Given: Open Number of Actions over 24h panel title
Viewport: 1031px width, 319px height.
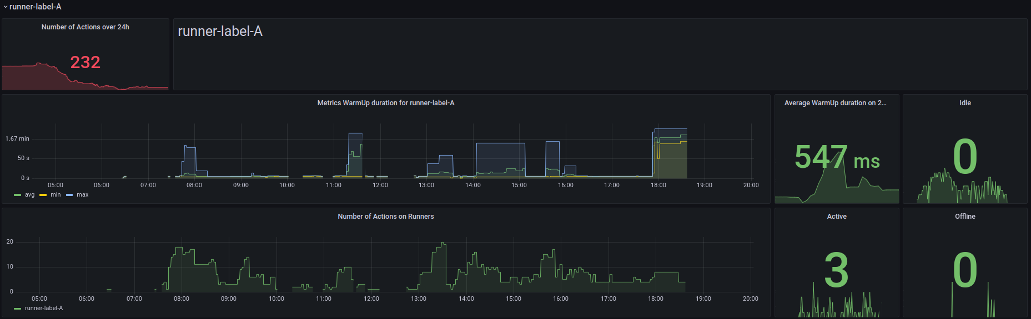Looking at the screenshot, I should click(x=86, y=27).
